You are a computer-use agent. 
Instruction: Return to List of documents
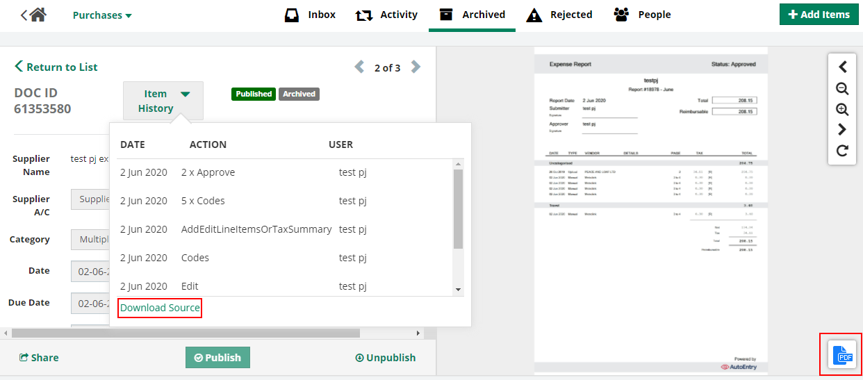click(56, 67)
